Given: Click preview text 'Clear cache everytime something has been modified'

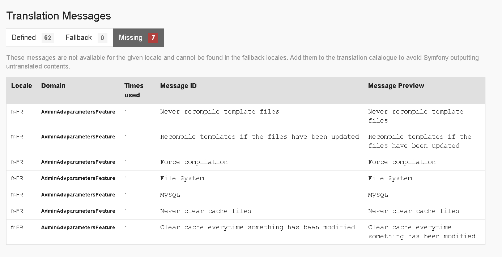Looking at the screenshot, I should pyautogui.click(x=421, y=232).
